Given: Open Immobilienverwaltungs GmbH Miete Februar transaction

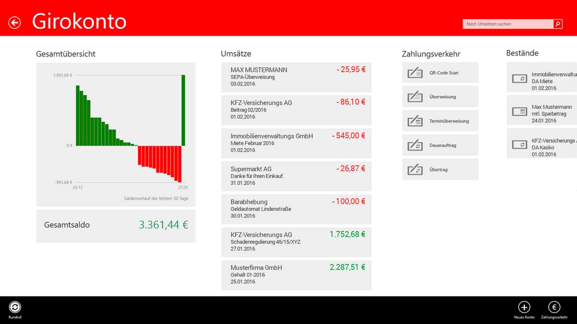Looking at the screenshot, I should [x=296, y=143].
